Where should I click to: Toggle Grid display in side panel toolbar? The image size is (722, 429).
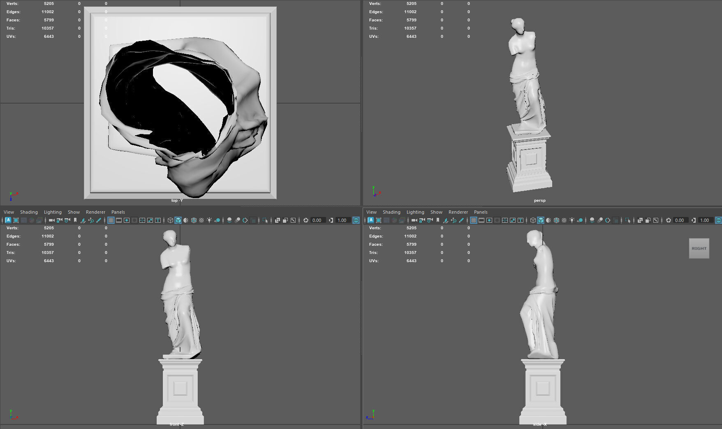pyautogui.click(x=474, y=220)
